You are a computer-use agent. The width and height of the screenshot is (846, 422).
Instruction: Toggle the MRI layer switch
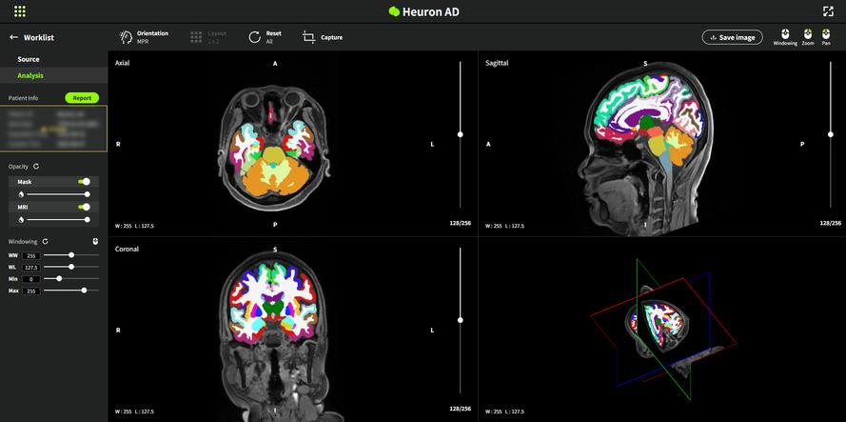click(85, 206)
